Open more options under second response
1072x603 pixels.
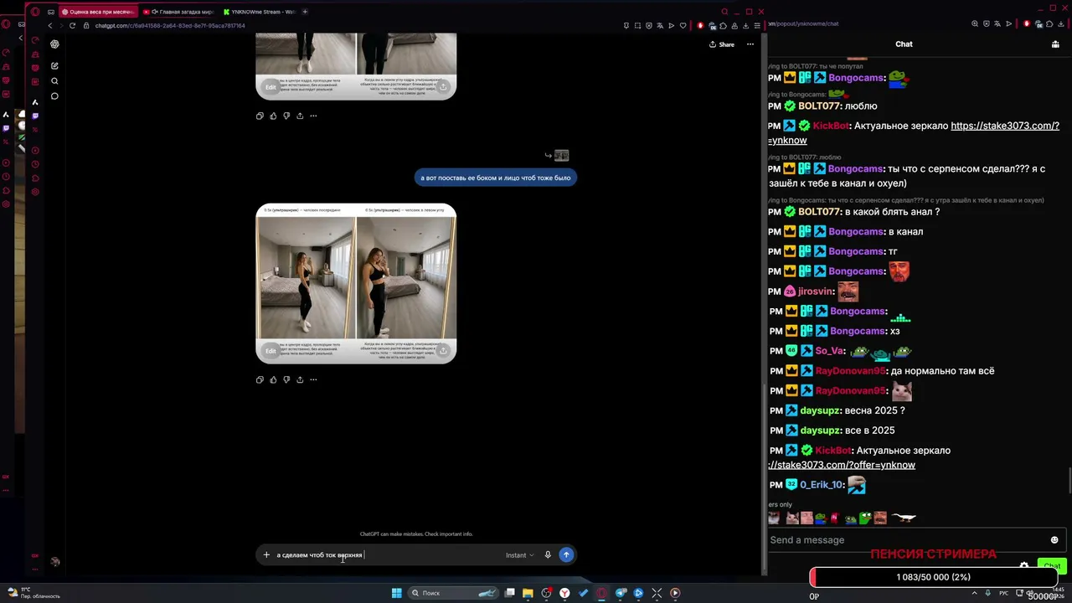[x=313, y=379]
